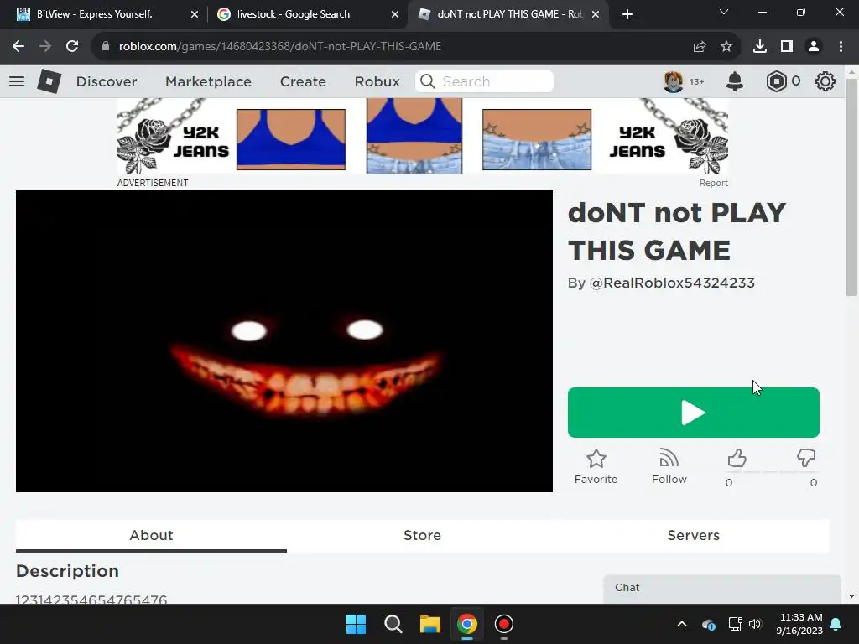859x644 pixels.
Task: Click the address bar URL
Action: coord(280,47)
